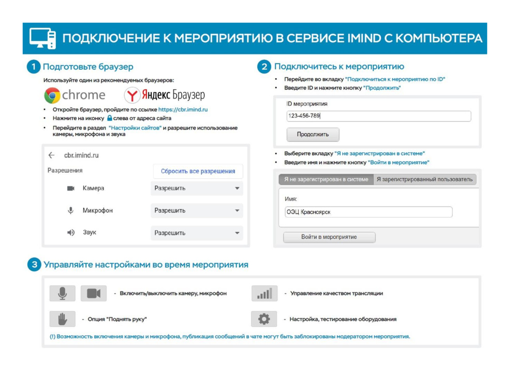
Task: Click the microphone icon in permissions list
Action: coord(70,210)
